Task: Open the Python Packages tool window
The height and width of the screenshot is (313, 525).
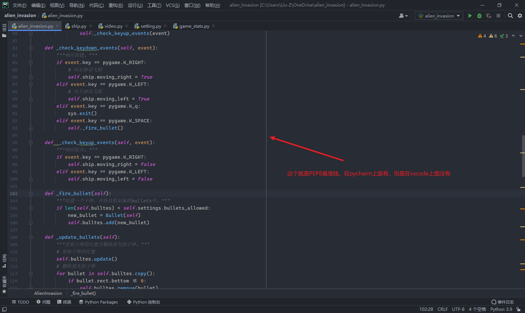Action: tap(98, 302)
